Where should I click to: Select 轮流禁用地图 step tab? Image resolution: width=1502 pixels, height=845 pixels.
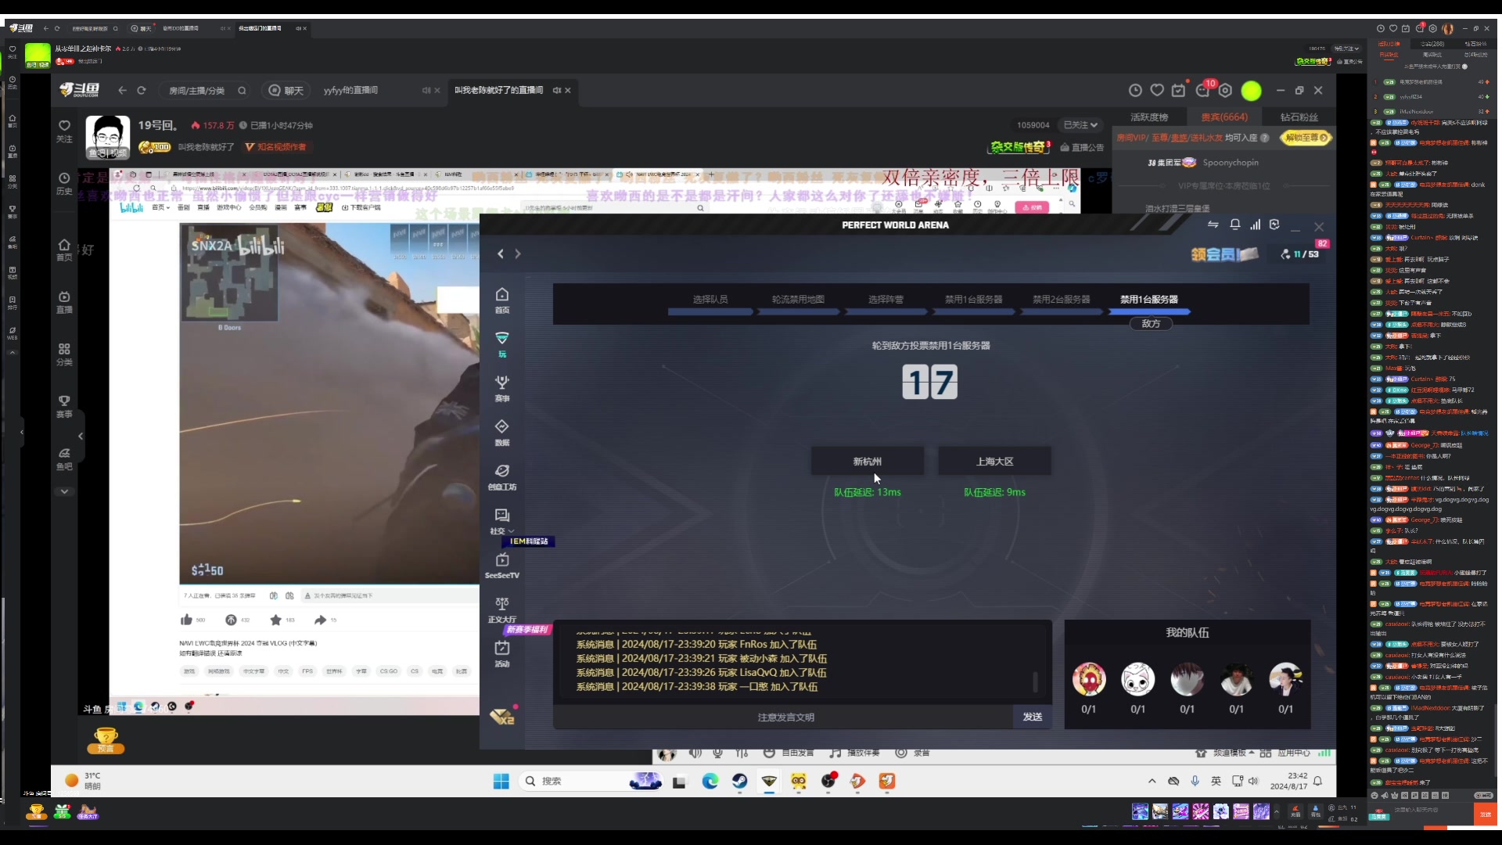click(798, 300)
